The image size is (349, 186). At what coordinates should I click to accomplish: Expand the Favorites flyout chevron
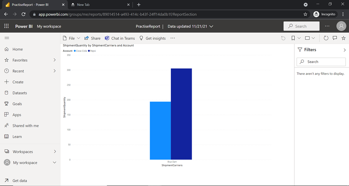pyautogui.click(x=55, y=60)
